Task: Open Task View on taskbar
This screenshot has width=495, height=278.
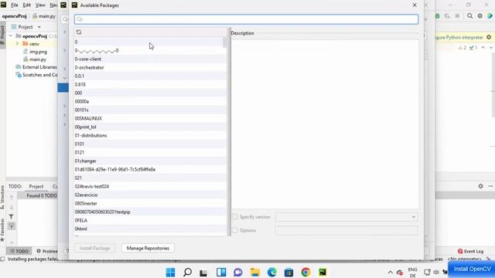Action: pos(203,272)
